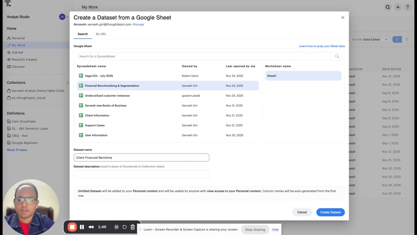Pause the Loom recording

click(x=82, y=227)
